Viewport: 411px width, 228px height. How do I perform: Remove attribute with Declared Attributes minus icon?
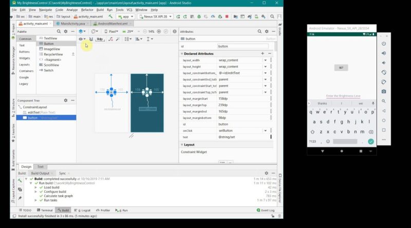point(269,53)
